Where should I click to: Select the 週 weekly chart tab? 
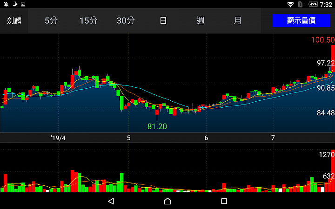coord(201,21)
